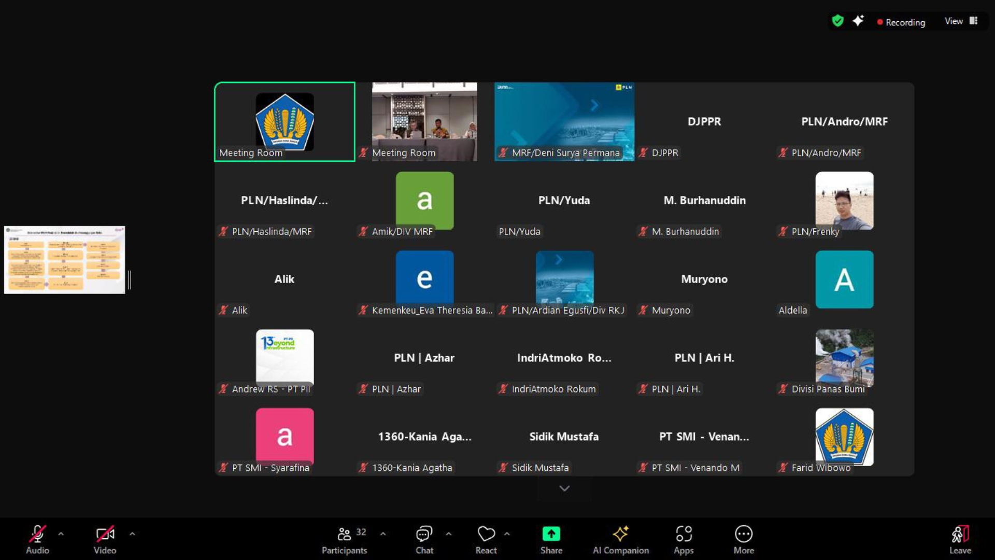Select the PLN/Haslinda/MRF participant tile

[x=285, y=201]
